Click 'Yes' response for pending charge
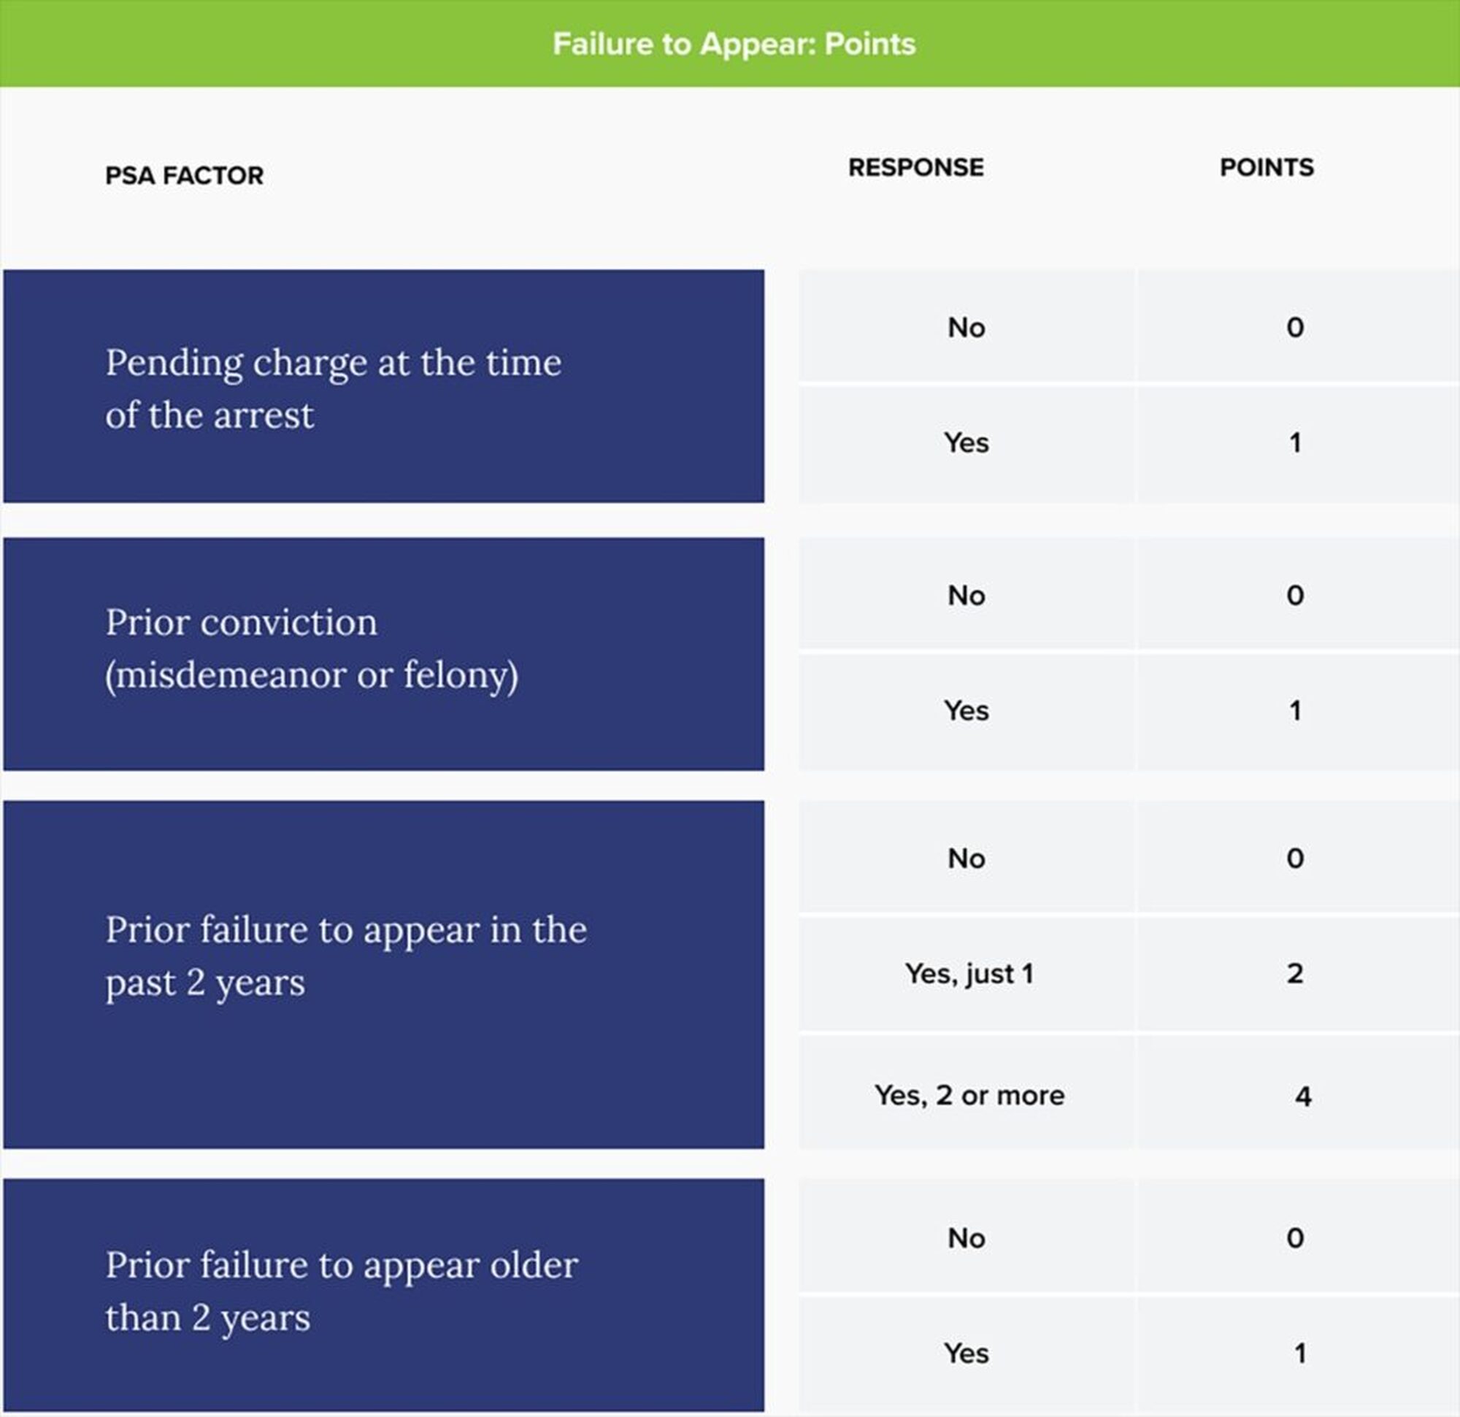This screenshot has width=1460, height=1417. point(966,443)
